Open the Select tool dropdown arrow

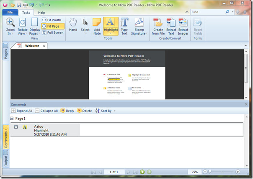[85, 33]
